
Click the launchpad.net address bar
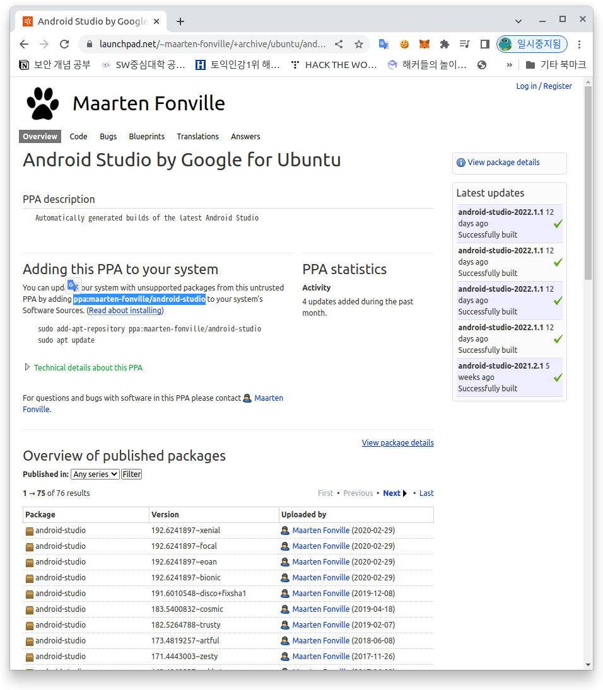pos(213,44)
